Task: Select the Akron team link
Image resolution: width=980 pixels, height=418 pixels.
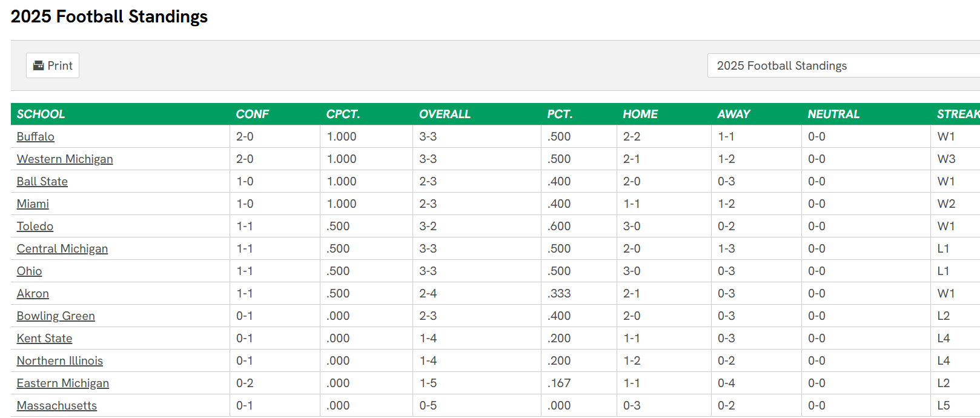Action: coord(33,293)
